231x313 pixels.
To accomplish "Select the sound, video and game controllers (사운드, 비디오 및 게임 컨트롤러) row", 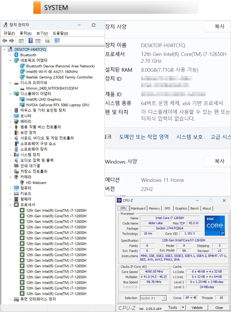I will pos(47,138).
